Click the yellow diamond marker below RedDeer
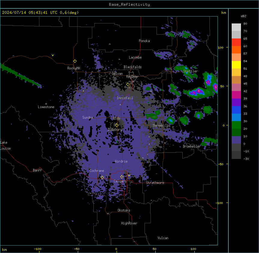The height and width of the screenshot is (253, 259). pos(128,84)
